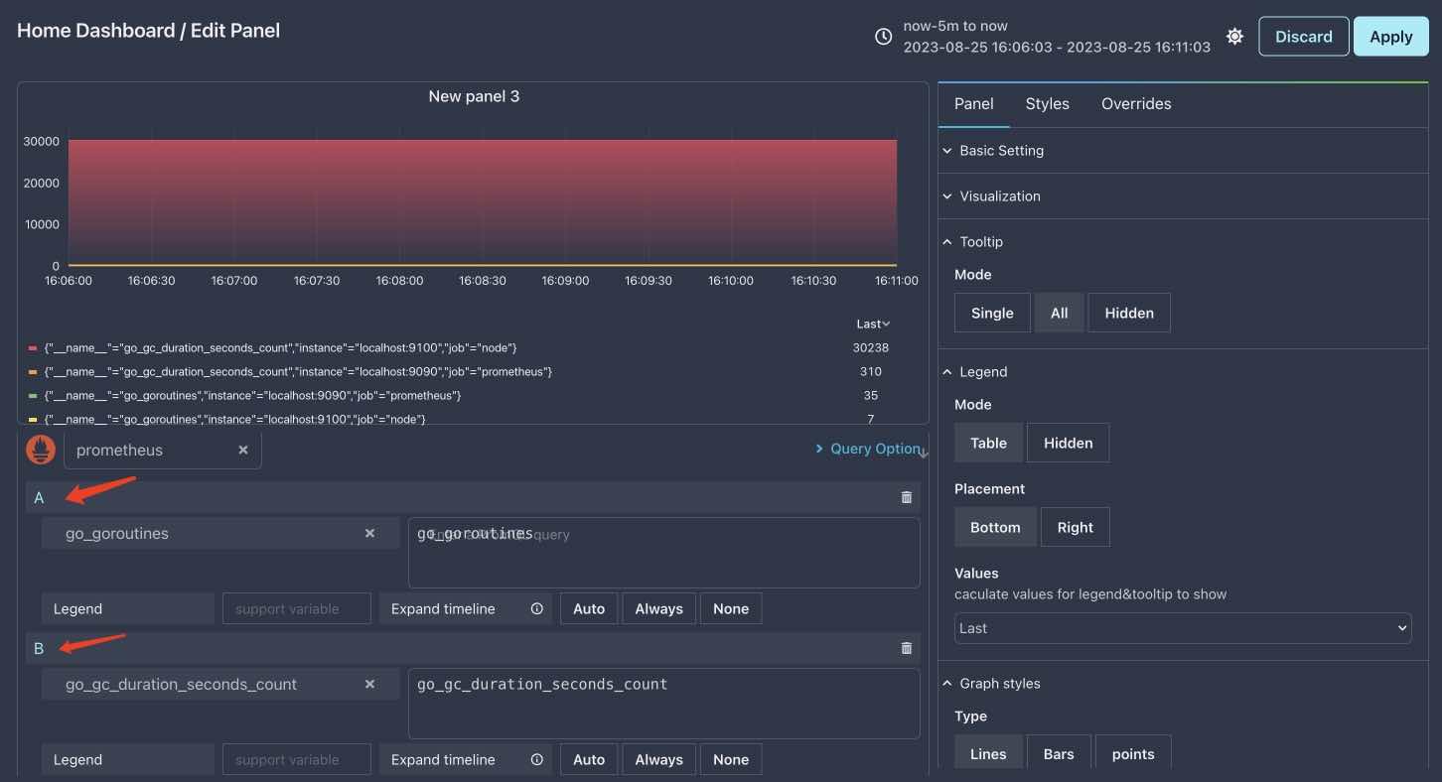Switch to the Overrides tab
The width and height of the screenshot is (1442, 782).
tap(1136, 103)
